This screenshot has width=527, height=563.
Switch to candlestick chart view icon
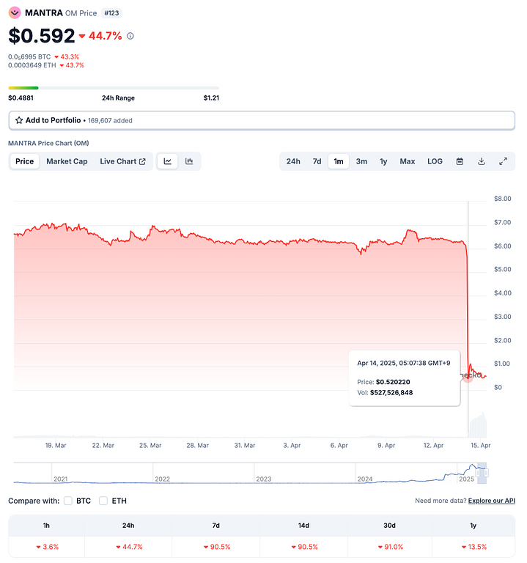[189, 161]
